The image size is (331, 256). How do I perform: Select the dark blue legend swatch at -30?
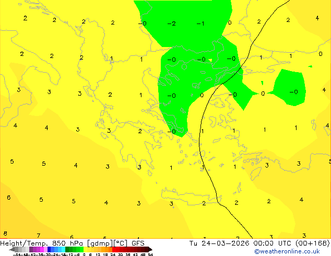(49, 249)
